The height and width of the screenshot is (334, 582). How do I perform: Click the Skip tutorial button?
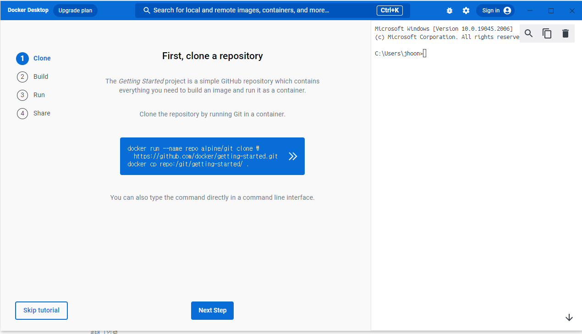[x=41, y=310]
